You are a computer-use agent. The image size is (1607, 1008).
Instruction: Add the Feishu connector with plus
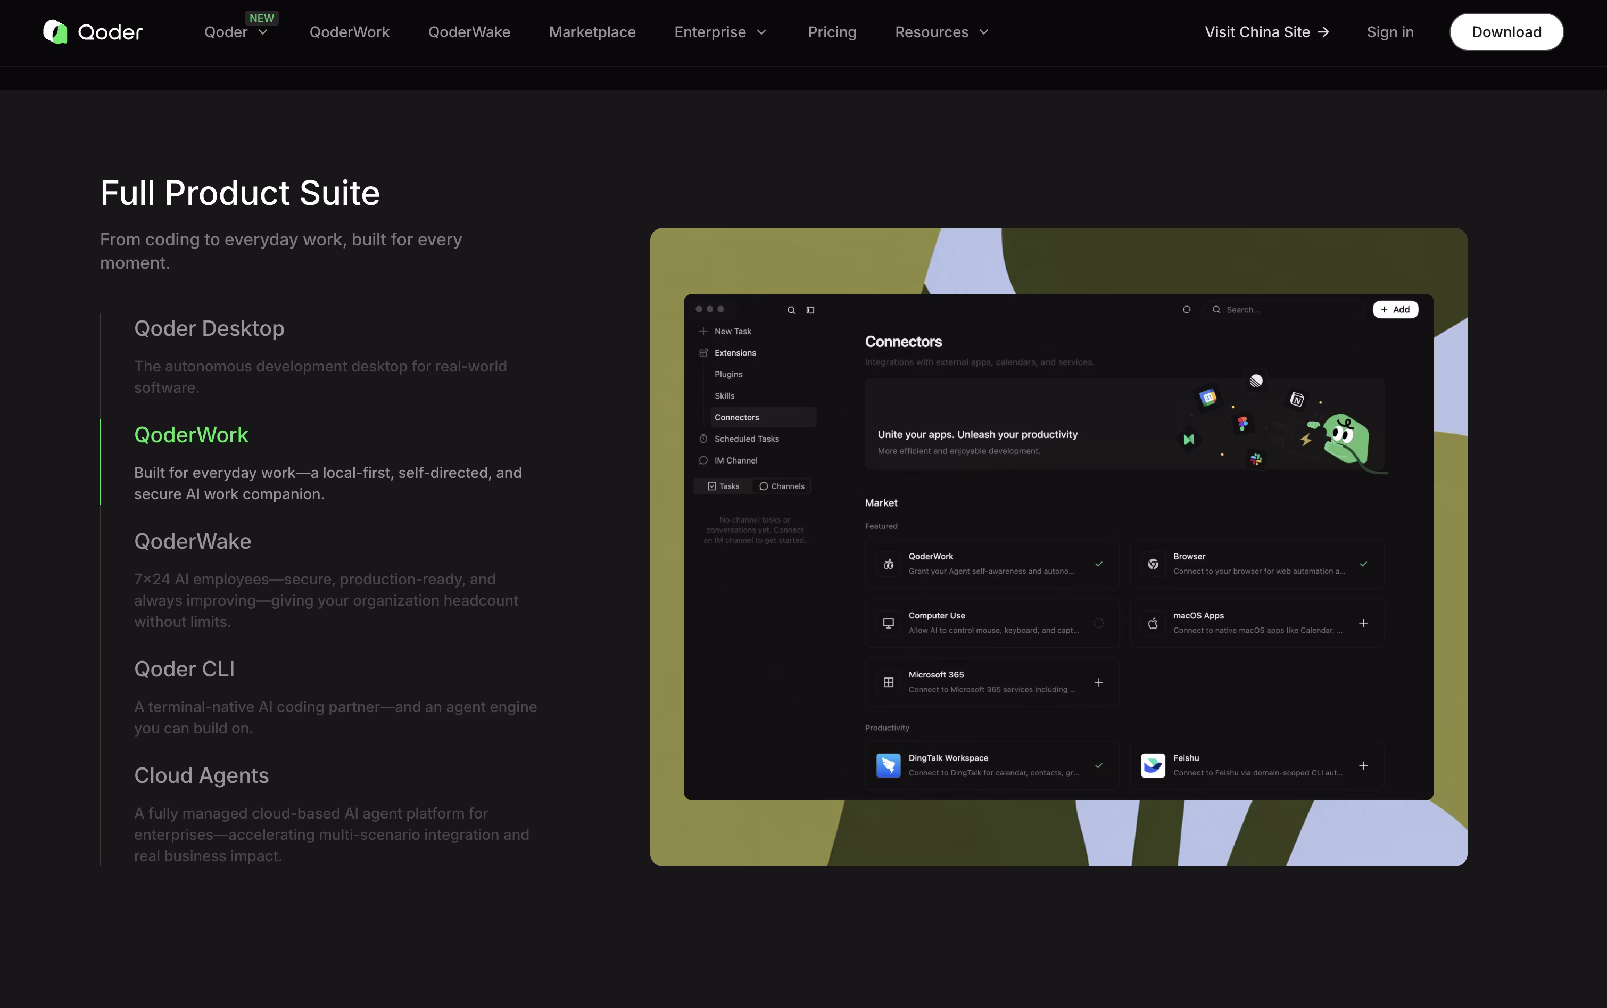click(1363, 765)
